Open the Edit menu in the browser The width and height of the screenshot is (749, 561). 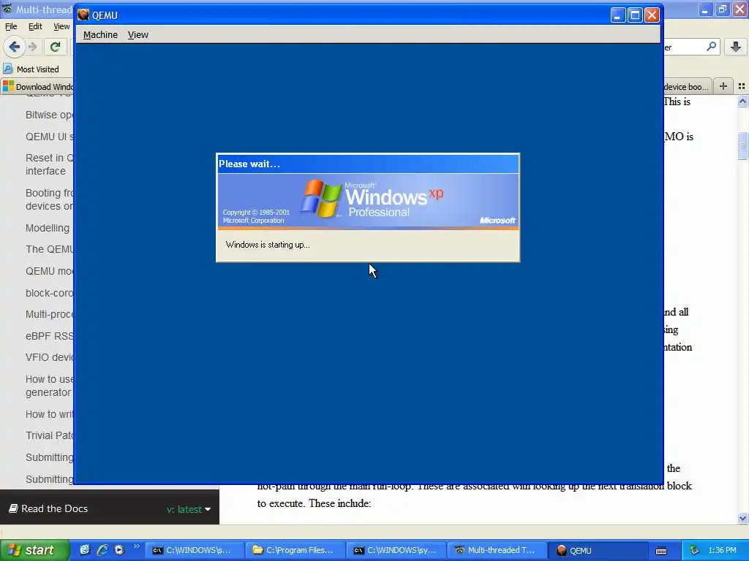(x=35, y=26)
